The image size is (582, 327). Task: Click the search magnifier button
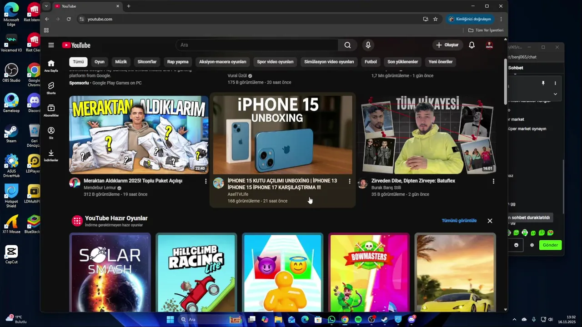(347, 45)
